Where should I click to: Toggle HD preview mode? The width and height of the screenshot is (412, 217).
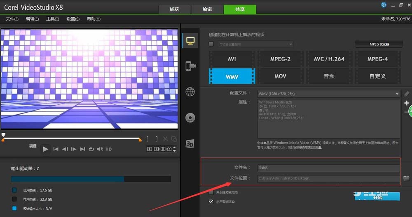point(108,149)
